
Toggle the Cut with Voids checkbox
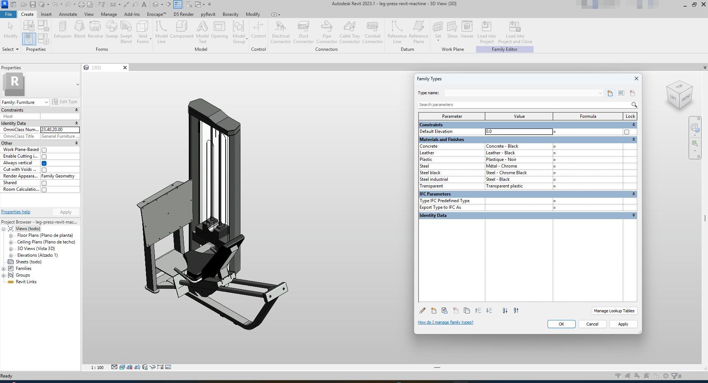(x=44, y=170)
